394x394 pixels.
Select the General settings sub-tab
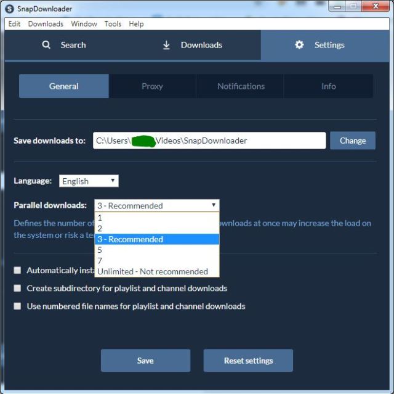click(64, 86)
